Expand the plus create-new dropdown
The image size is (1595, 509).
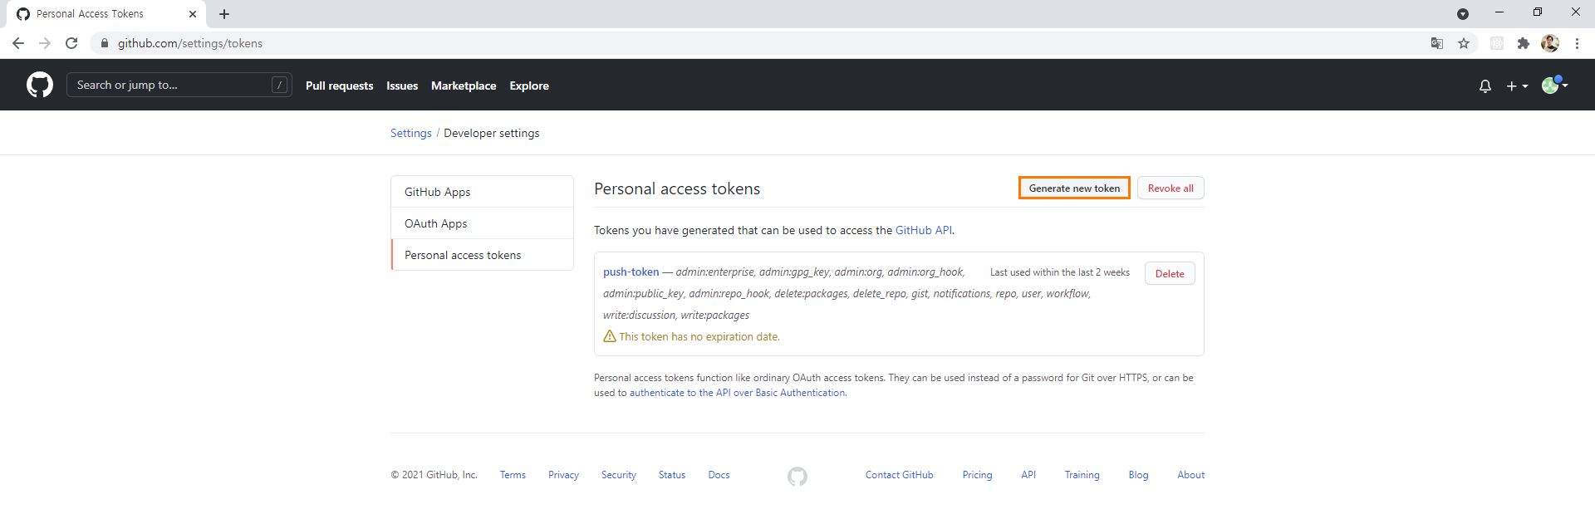pyautogui.click(x=1517, y=86)
